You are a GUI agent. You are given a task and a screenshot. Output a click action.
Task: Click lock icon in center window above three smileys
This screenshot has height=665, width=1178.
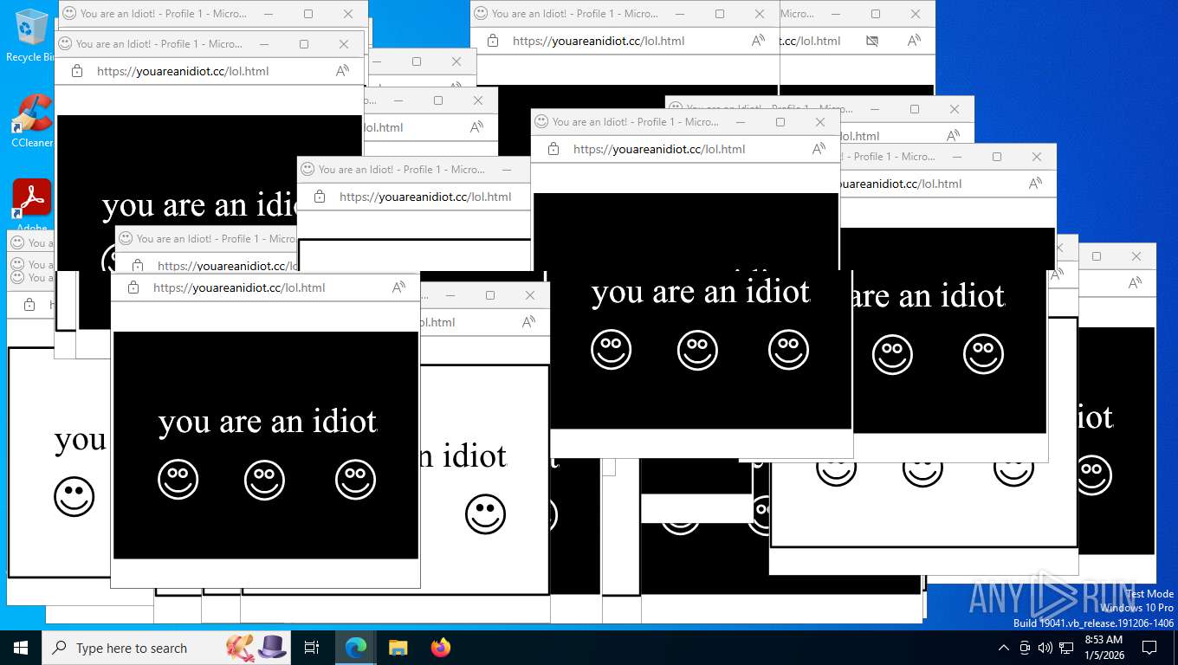tap(553, 149)
